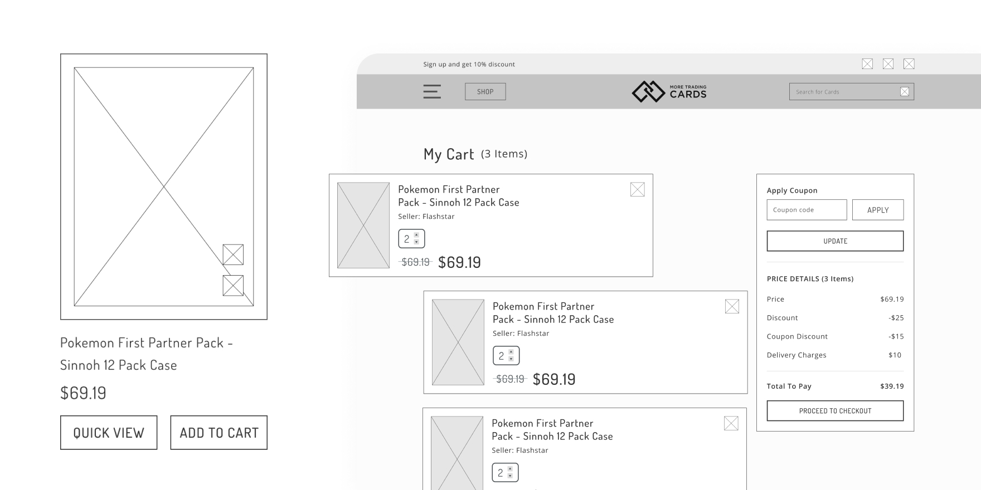Click upper icon on product card image
This screenshot has width=981, height=490.
pyautogui.click(x=233, y=254)
